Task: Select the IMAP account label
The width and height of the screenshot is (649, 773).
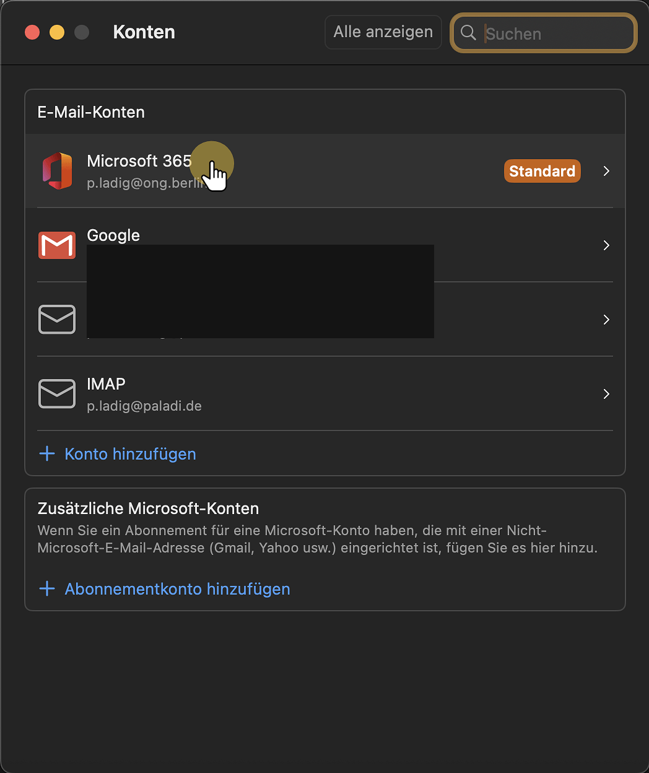Action: (106, 384)
